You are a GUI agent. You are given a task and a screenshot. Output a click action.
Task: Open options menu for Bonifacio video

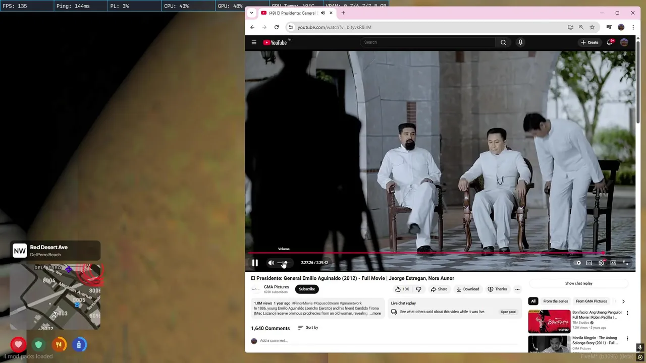pos(627,313)
